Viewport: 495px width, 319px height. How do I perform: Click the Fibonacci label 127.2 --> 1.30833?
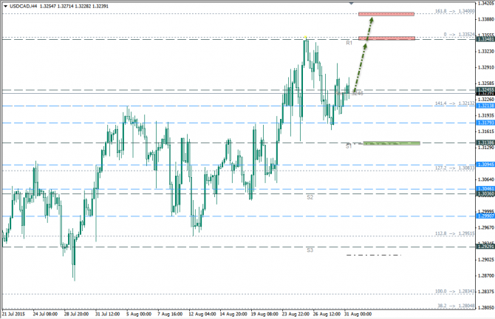click(454, 168)
